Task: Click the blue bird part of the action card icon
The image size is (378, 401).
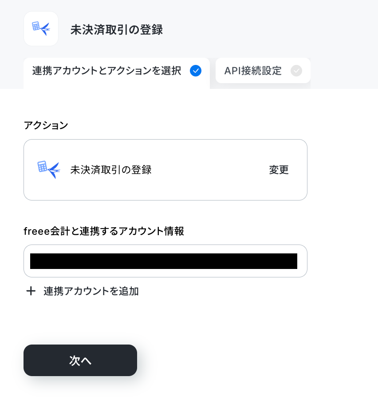Action: pos(54,171)
